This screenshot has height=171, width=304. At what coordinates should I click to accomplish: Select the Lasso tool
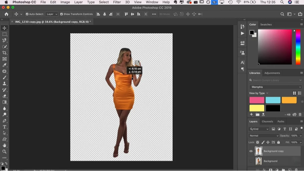[x=4, y=40]
